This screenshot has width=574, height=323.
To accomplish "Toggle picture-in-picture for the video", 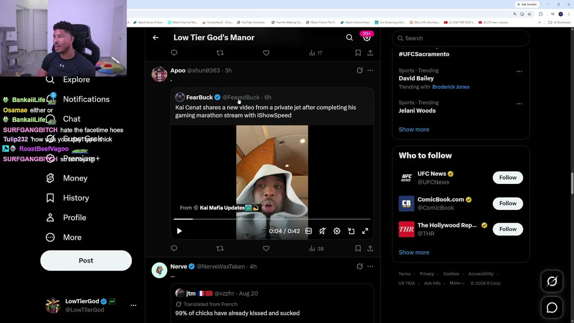I will pyautogui.click(x=351, y=231).
